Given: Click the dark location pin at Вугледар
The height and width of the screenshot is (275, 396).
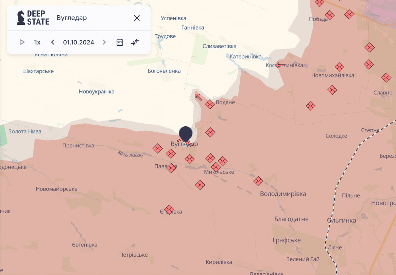Looking at the screenshot, I should (186, 134).
